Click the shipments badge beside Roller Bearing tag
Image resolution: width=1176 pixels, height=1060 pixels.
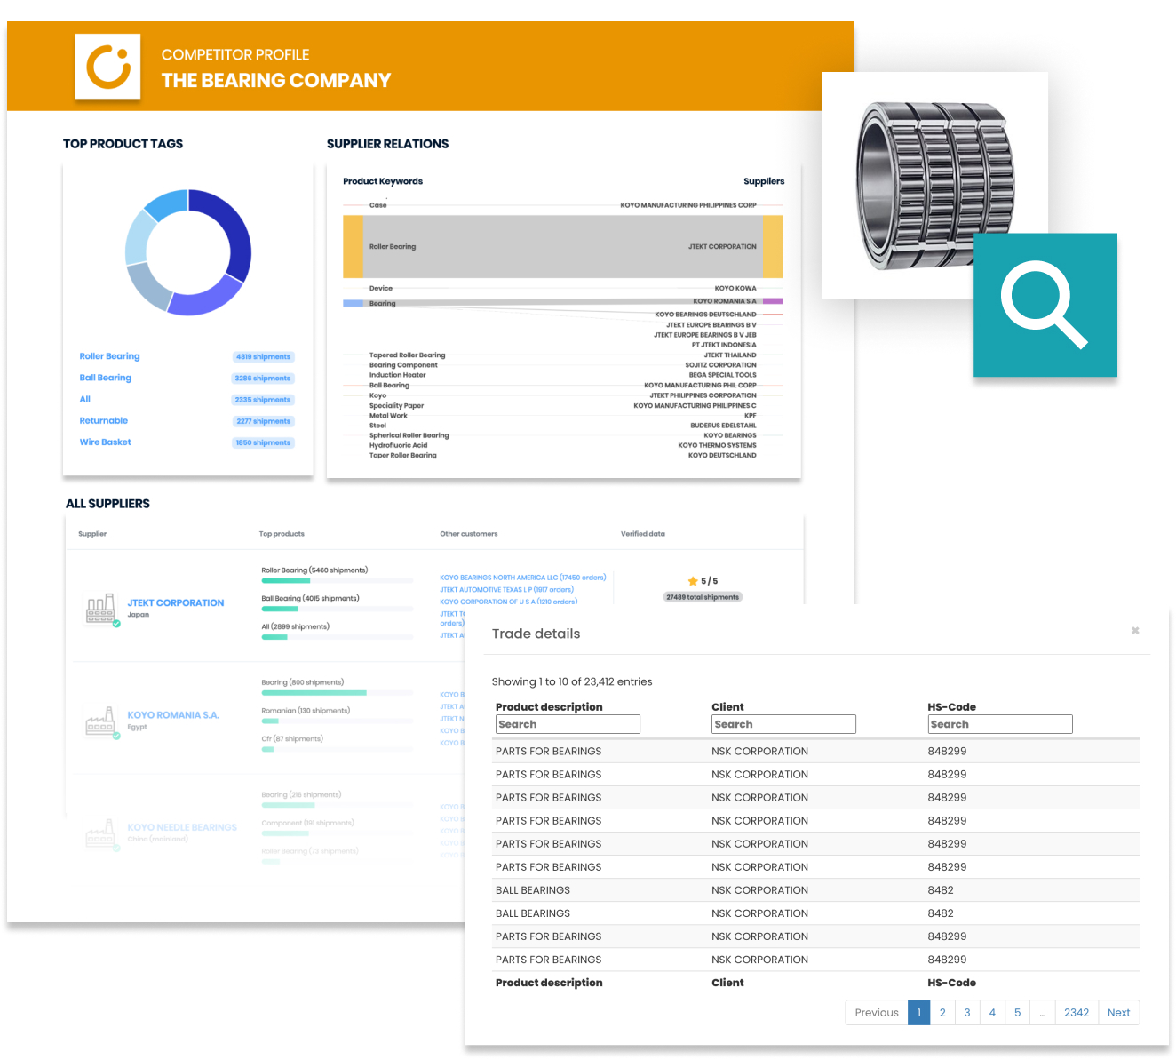(x=263, y=356)
